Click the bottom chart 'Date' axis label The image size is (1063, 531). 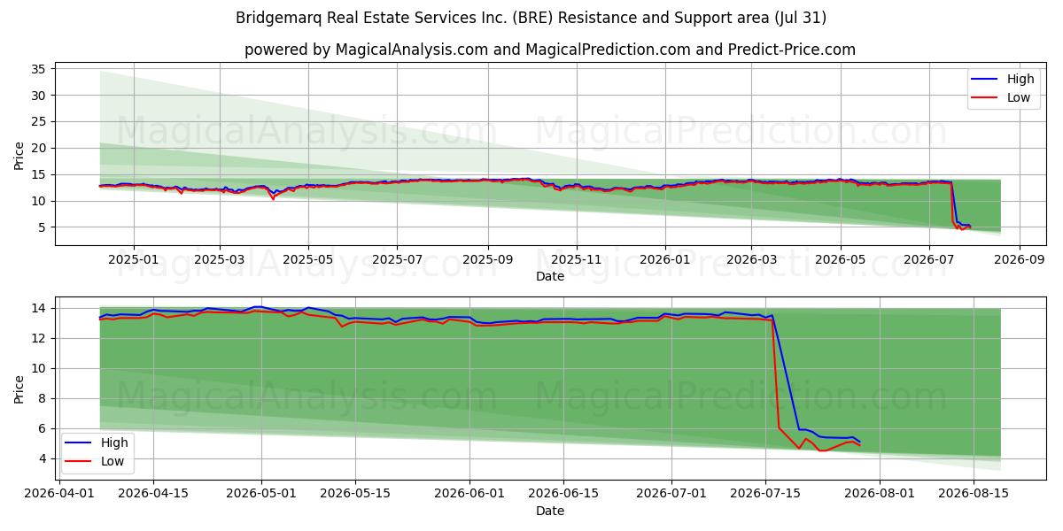coord(550,511)
